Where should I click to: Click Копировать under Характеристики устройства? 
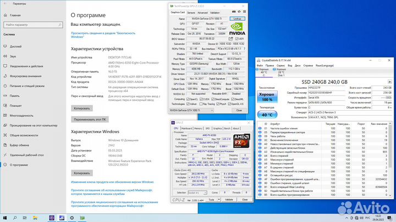(82, 108)
